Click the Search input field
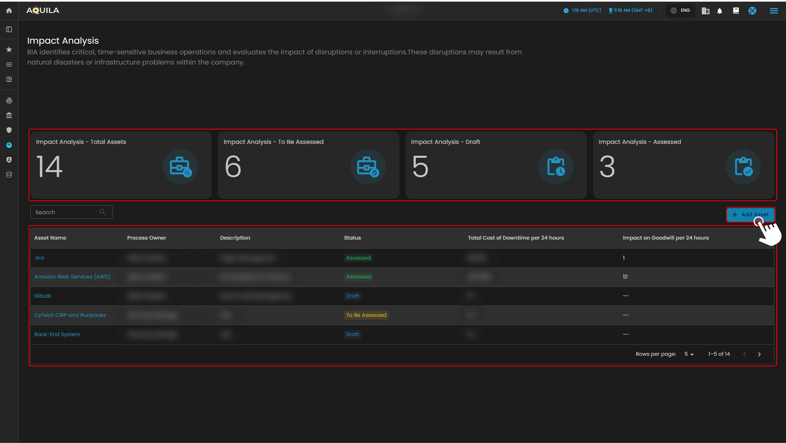The height and width of the screenshot is (443, 786). [x=66, y=212]
